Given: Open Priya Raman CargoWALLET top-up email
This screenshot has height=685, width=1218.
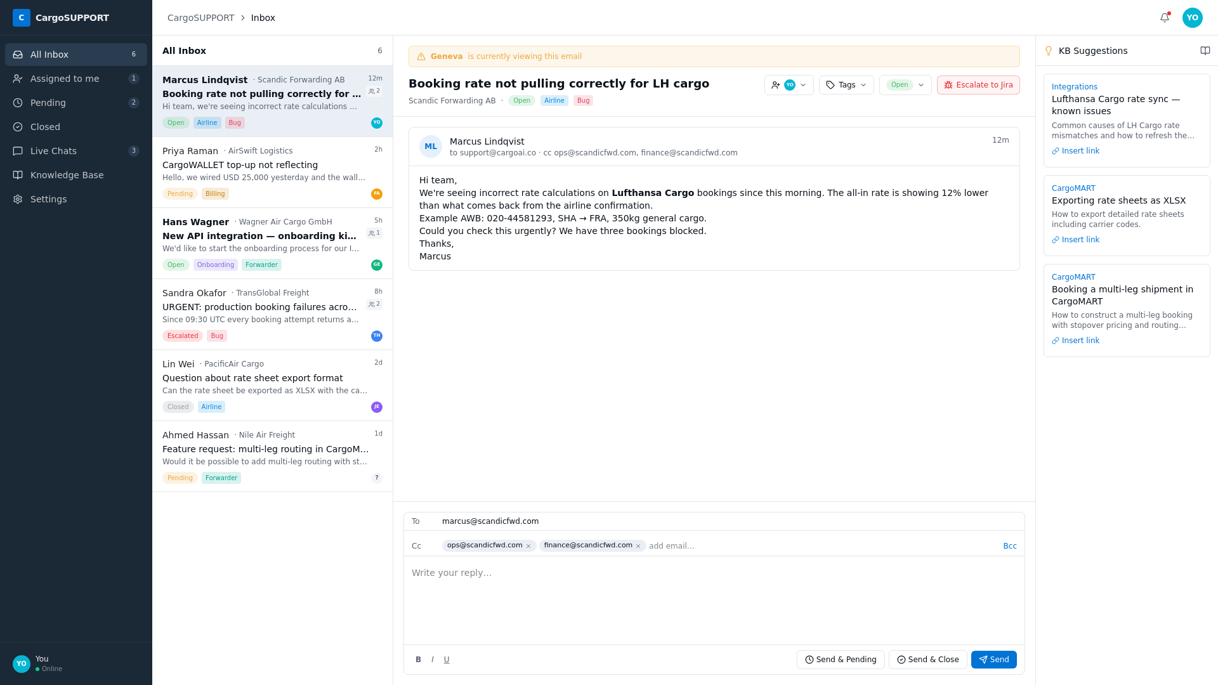Looking at the screenshot, I should 272,173.
